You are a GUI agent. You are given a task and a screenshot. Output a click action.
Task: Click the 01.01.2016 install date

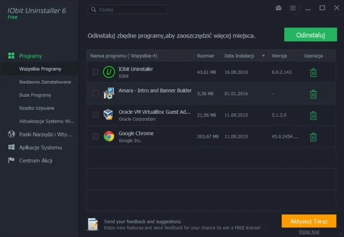coord(236,94)
